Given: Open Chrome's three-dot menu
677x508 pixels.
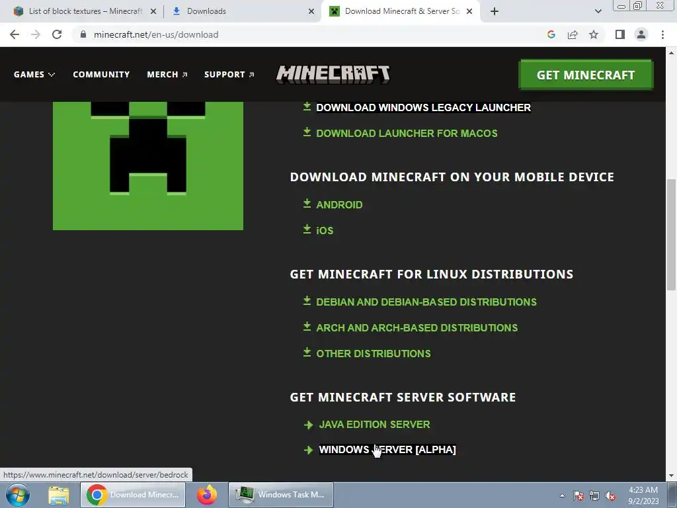Looking at the screenshot, I should coord(662,34).
